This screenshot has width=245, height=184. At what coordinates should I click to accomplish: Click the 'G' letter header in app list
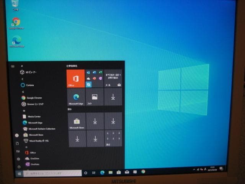coord(23,92)
